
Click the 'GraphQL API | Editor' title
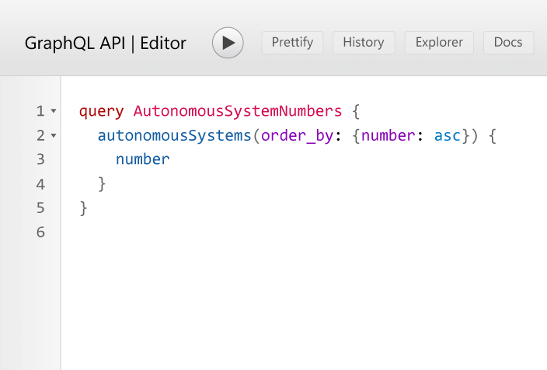(x=106, y=44)
